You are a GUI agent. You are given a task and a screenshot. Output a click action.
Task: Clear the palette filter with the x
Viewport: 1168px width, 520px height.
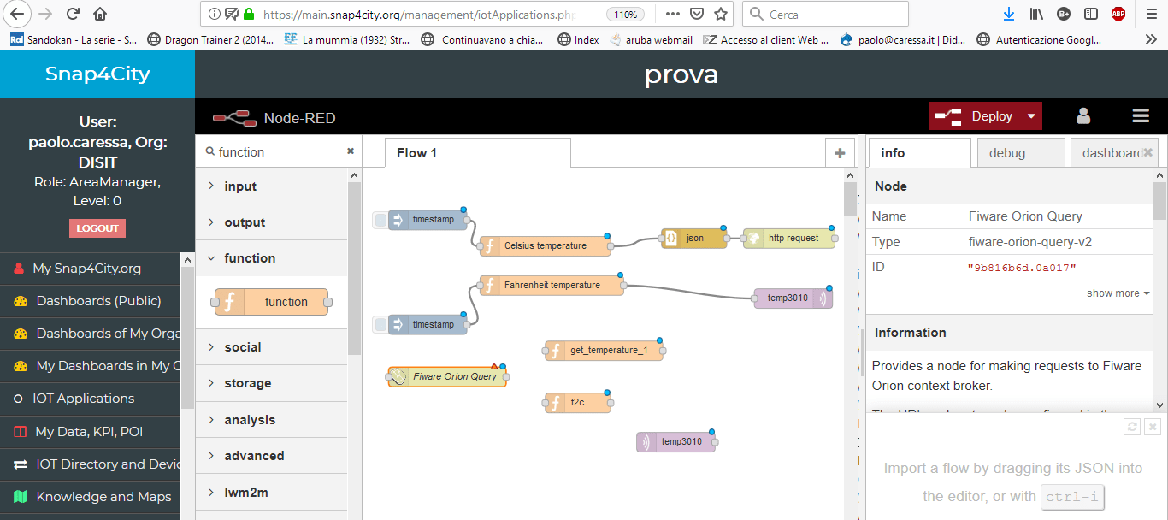[x=351, y=151]
